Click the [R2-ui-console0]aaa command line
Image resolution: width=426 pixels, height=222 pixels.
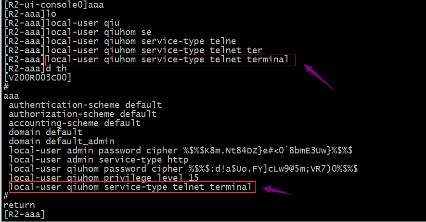point(54,5)
